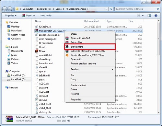This screenshot has height=126, width=162.
Task: Open the Videos library
Action: [15, 63]
